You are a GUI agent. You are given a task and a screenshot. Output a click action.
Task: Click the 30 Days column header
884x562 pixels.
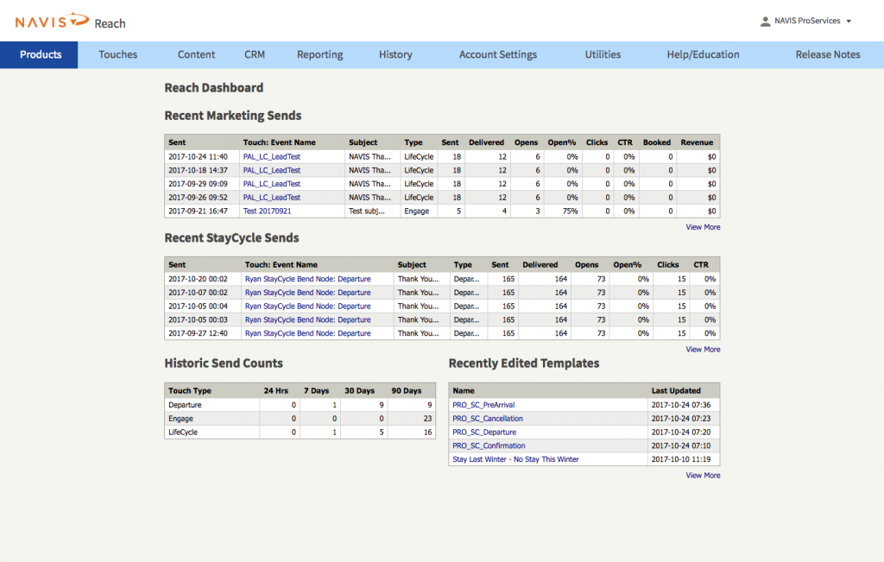point(360,391)
